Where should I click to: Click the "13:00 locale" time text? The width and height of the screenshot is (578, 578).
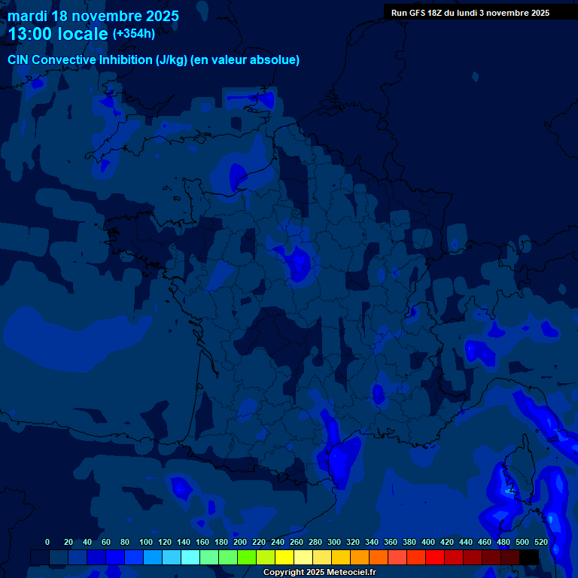pyautogui.click(x=58, y=34)
